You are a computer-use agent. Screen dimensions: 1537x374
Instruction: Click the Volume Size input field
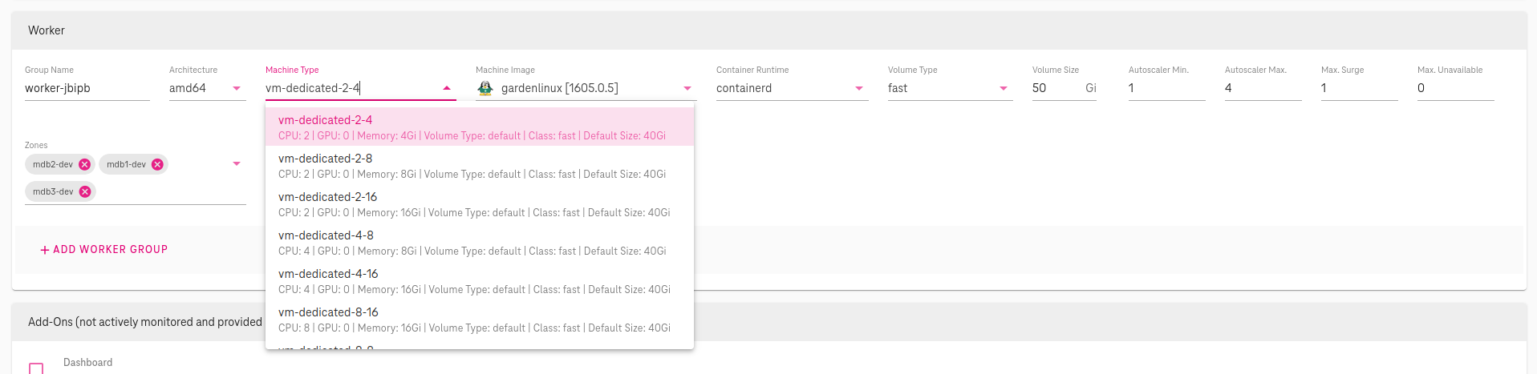click(1055, 88)
